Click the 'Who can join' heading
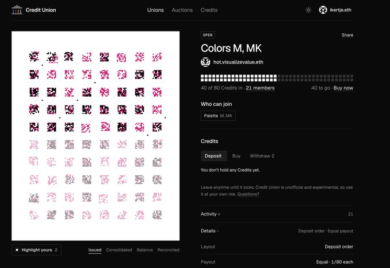 [x=216, y=104]
